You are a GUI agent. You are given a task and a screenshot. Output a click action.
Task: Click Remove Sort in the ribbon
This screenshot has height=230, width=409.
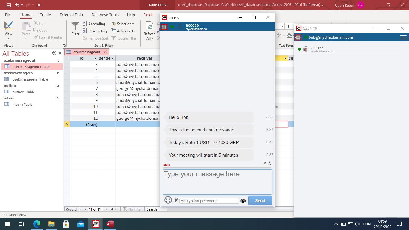pyautogui.click(x=98, y=38)
